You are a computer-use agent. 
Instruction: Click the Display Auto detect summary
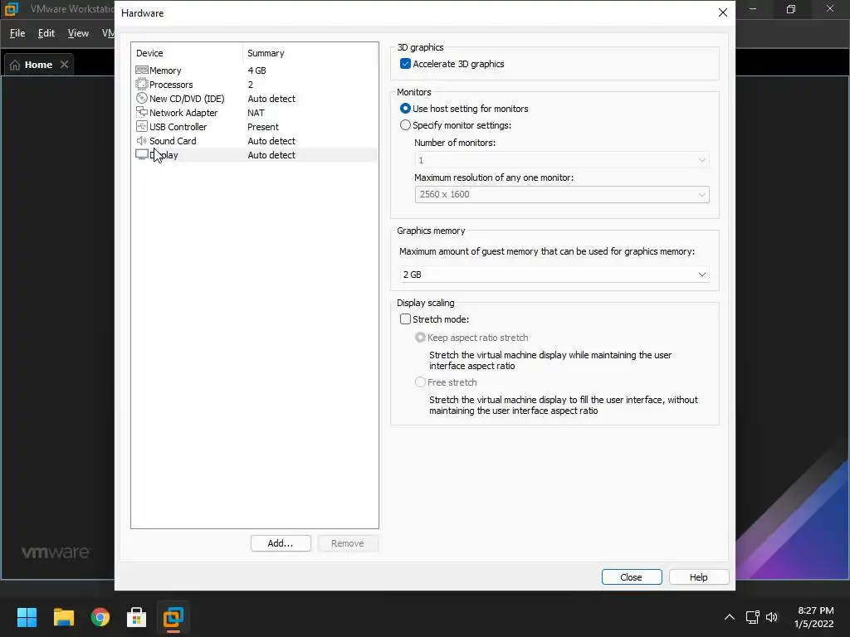tap(271, 155)
